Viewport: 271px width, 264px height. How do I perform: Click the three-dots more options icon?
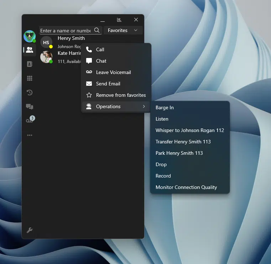point(30,135)
